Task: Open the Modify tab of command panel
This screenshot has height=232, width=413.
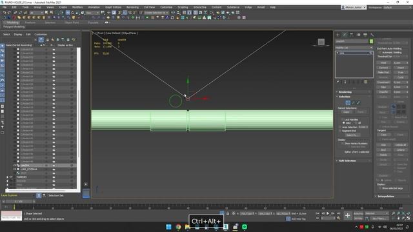Action: pos(345,35)
